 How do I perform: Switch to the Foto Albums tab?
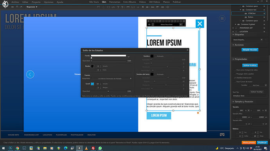130,2
